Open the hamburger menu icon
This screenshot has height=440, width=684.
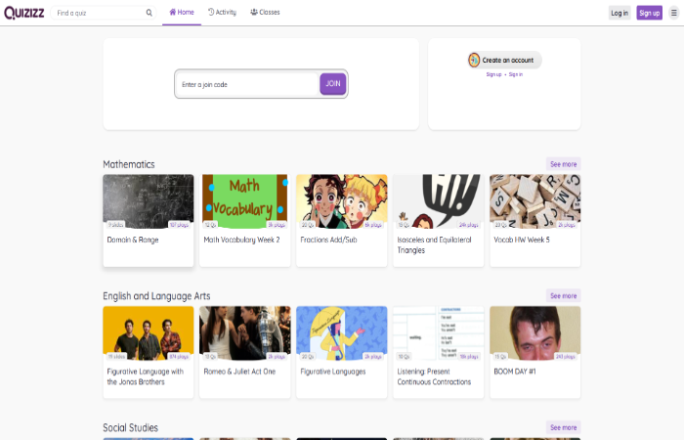pyautogui.click(x=674, y=13)
